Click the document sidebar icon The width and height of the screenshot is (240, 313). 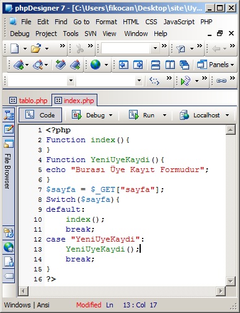point(9,261)
